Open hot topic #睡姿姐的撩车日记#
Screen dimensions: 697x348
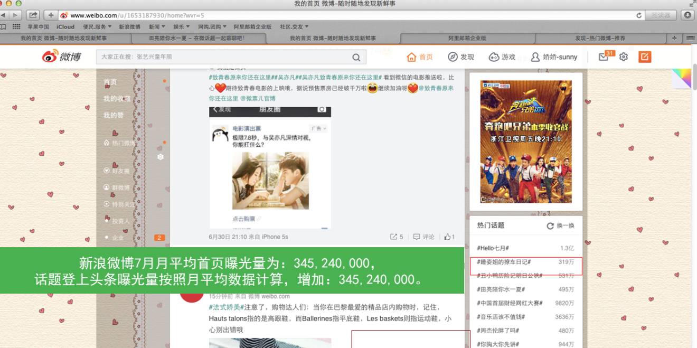(504, 262)
